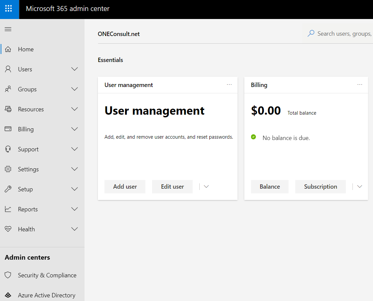Click the Azure Active Directory diamond icon

[8, 295]
